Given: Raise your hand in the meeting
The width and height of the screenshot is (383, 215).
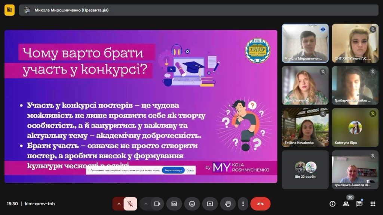Looking at the screenshot, I should [228, 204].
